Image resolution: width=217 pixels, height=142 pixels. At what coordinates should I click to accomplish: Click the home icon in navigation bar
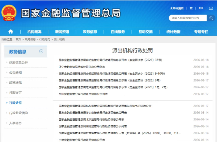[x=11, y=32]
